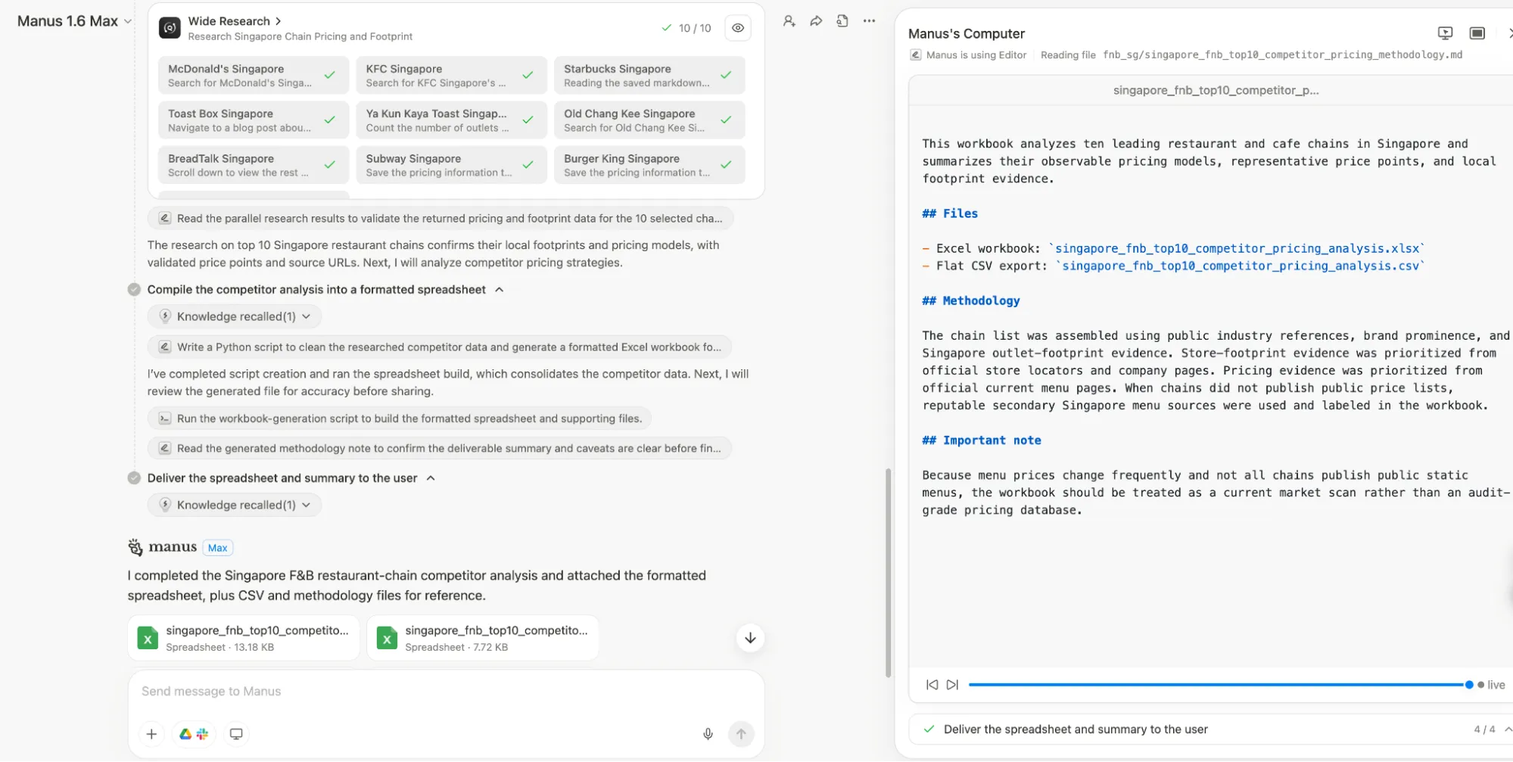Click the Send message to Manus input field
Screen dimensions: 1513x762
445,691
